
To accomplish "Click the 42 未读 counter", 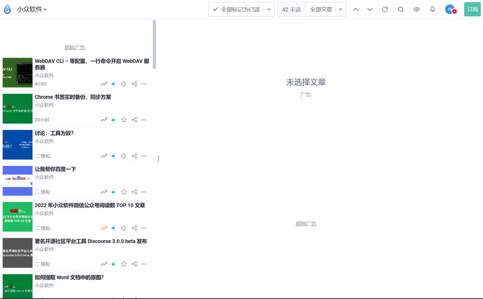I will click(291, 9).
